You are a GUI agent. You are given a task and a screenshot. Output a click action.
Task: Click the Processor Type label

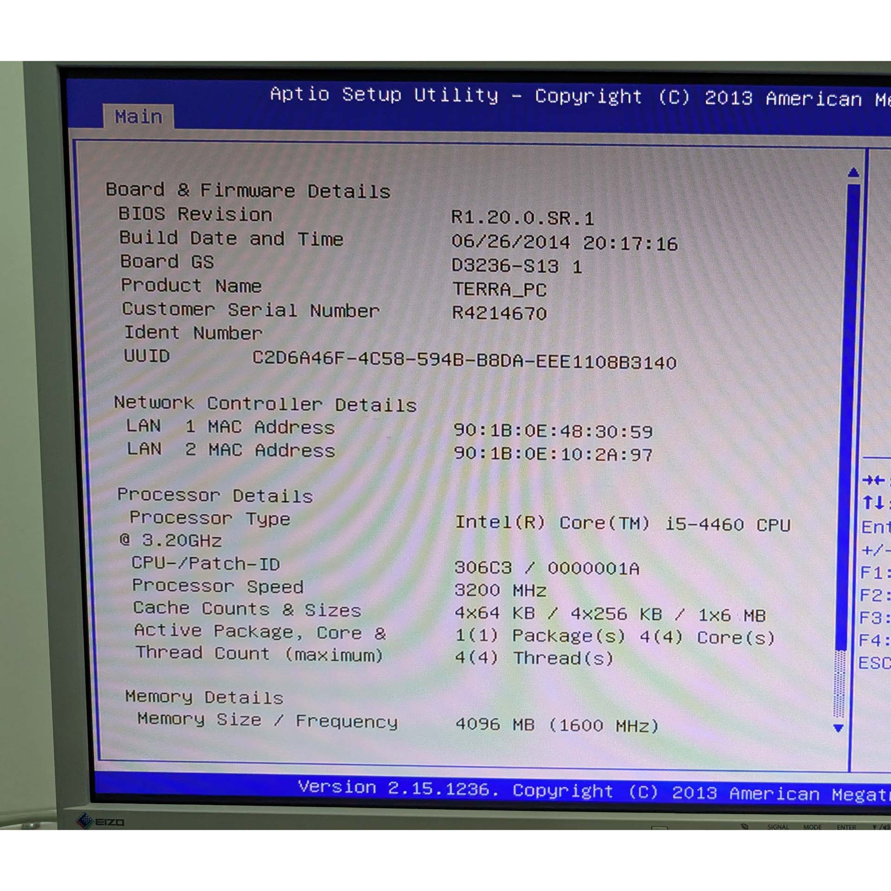[x=210, y=518]
